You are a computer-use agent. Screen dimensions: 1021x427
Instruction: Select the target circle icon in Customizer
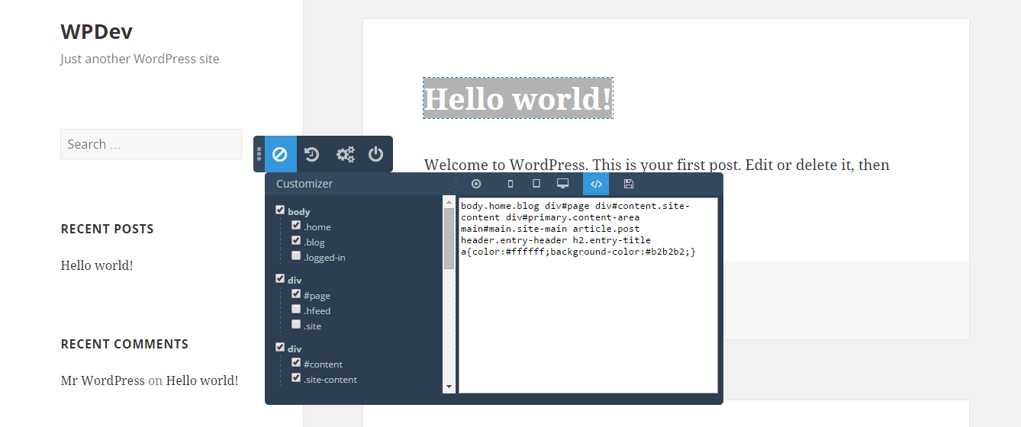[x=476, y=184]
